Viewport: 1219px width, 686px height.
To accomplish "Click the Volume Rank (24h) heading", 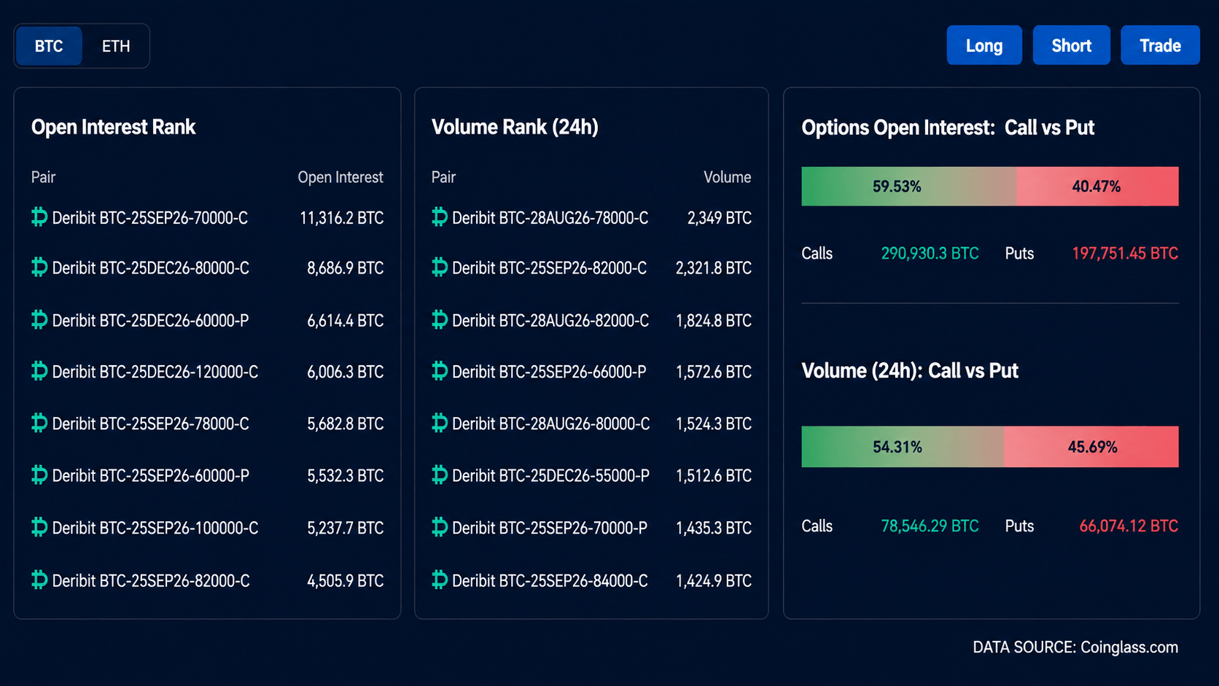I will point(515,128).
